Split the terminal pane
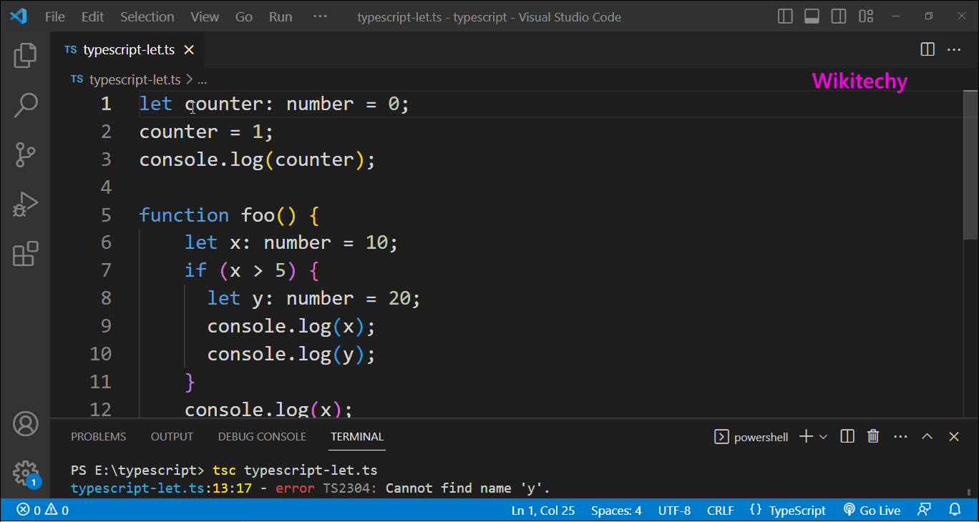Image resolution: width=979 pixels, height=522 pixels. [x=847, y=436]
